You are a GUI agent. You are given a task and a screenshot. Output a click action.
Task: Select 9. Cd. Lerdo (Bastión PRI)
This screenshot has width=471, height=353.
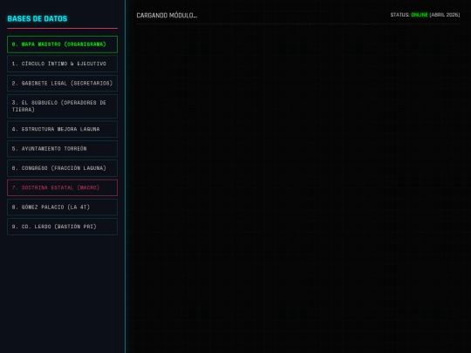62,227
